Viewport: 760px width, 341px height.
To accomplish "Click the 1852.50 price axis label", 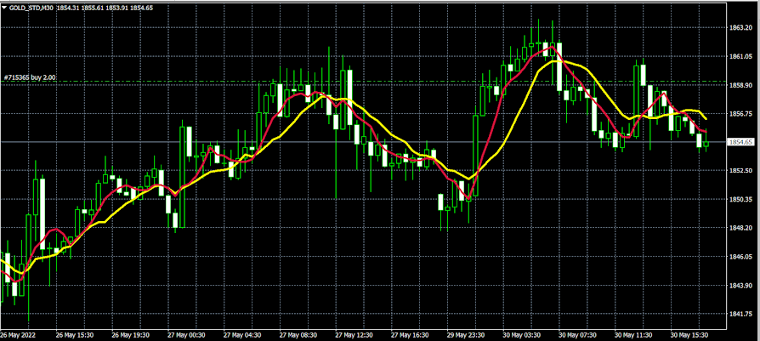I will tap(740, 171).
